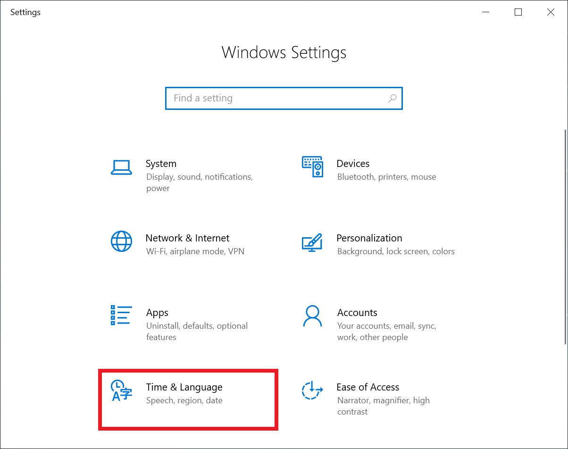This screenshot has width=568, height=449.
Task: Click 'Bluetooth, printers, mouse' description
Action: tap(386, 177)
